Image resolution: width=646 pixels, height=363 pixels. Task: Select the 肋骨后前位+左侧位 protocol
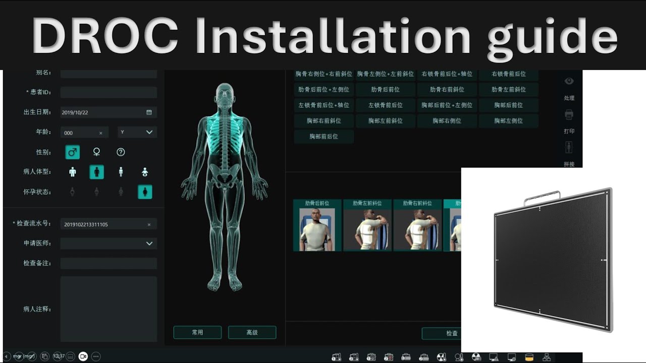coord(324,89)
